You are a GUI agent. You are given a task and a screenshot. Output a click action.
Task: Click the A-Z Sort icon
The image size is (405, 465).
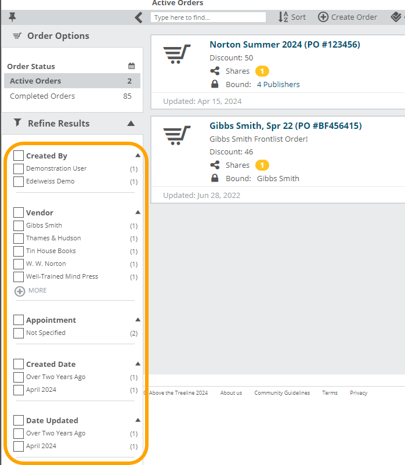[x=283, y=17]
